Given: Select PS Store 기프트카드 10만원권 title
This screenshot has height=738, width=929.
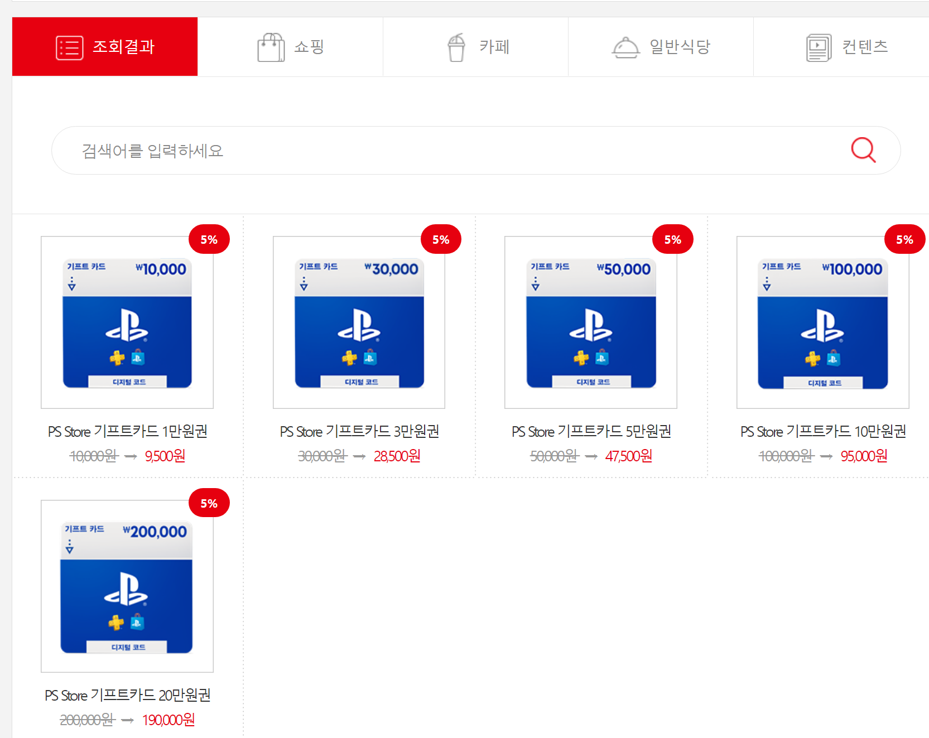Looking at the screenshot, I should point(823,431).
